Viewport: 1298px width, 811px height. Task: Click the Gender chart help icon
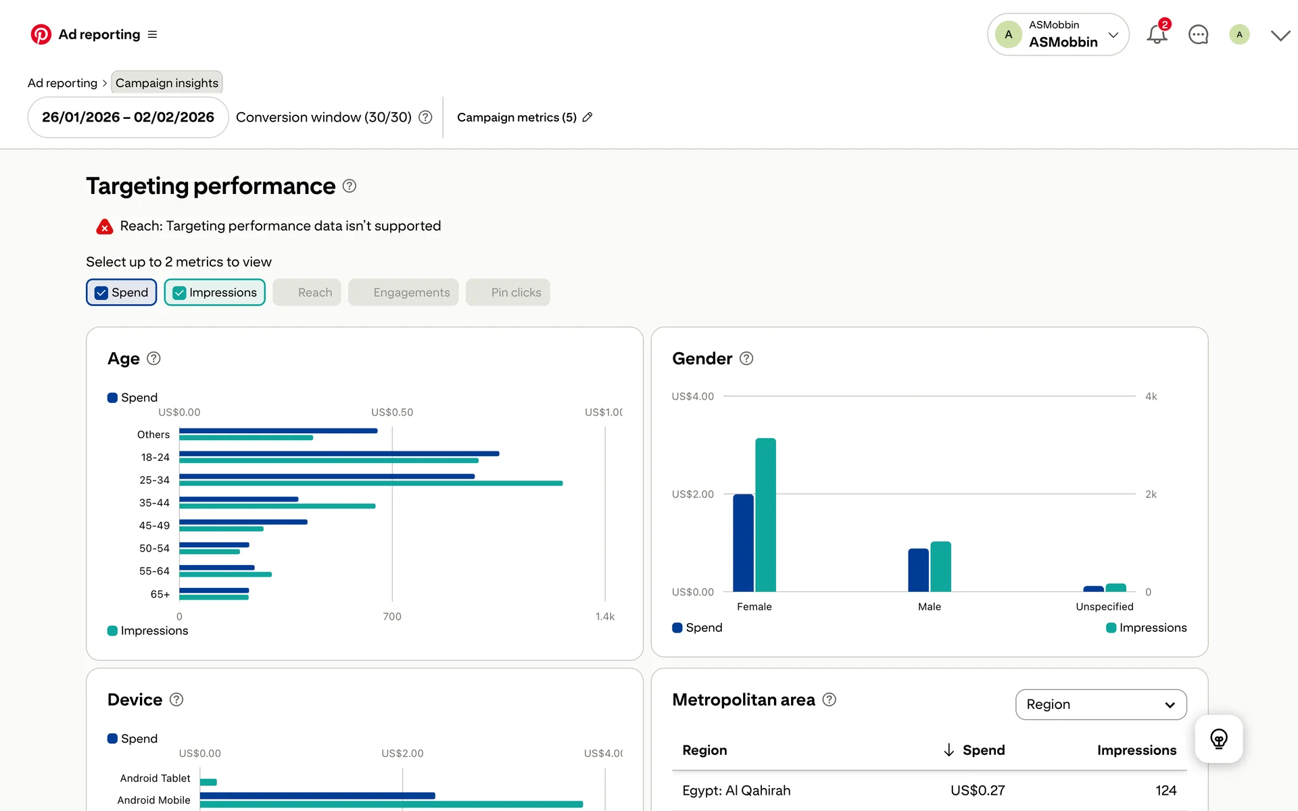pyautogui.click(x=746, y=359)
